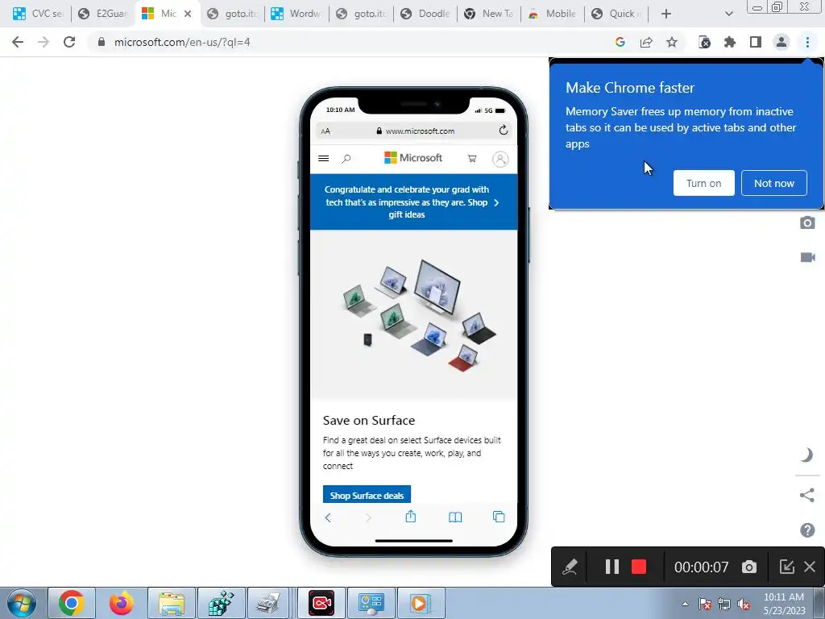Open the Extensions puzzle icon
This screenshot has height=619, width=825.
[x=730, y=42]
